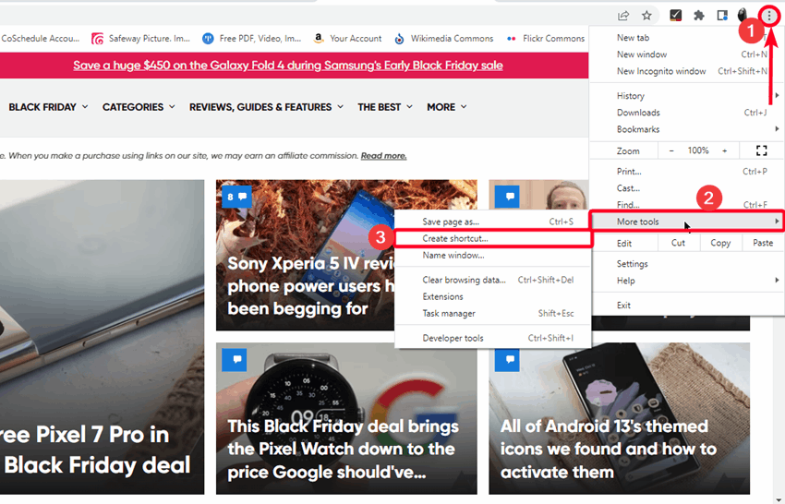Open the Pixel 7 Pro Black Friday deal article

tap(95, 450)
